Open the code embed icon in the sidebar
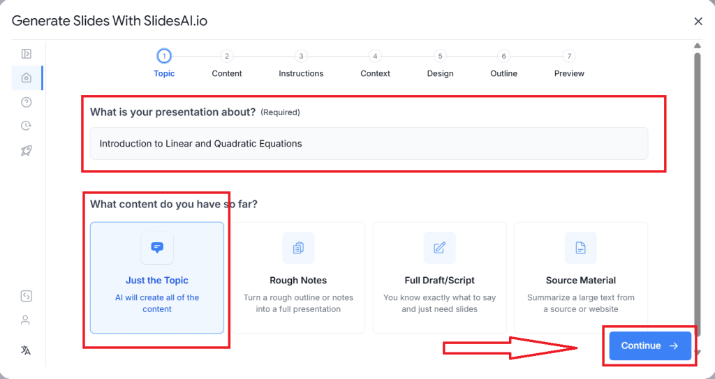This screenshot has width=715, height=379. (x=26, y=296)
